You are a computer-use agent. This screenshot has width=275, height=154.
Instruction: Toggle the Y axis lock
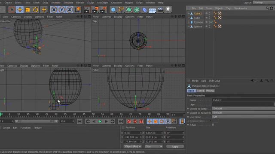coord(62,9)
